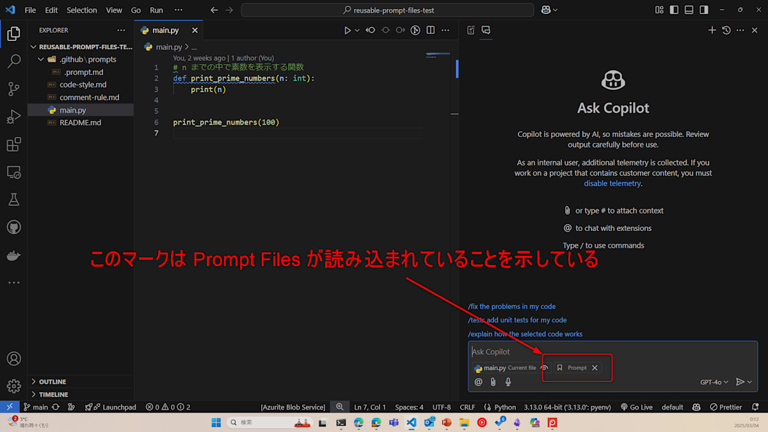
Task: Open the Search view in activity bar
Action: (13, 61)
